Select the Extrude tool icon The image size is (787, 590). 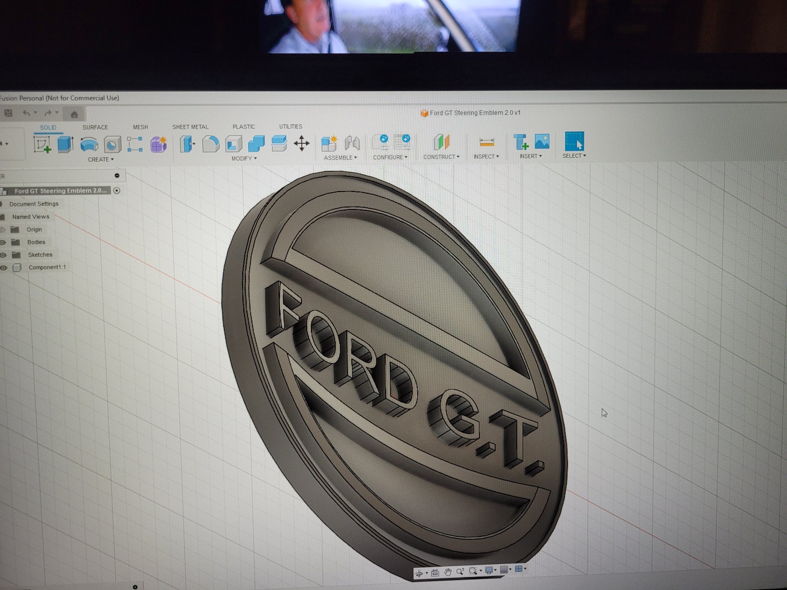65,145
